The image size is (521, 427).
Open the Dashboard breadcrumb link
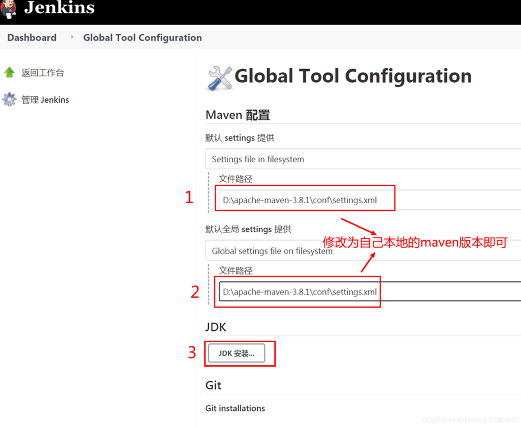click(x=32, y=37)
